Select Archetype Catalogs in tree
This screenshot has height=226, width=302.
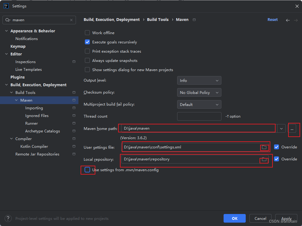[x=42, y=131]
